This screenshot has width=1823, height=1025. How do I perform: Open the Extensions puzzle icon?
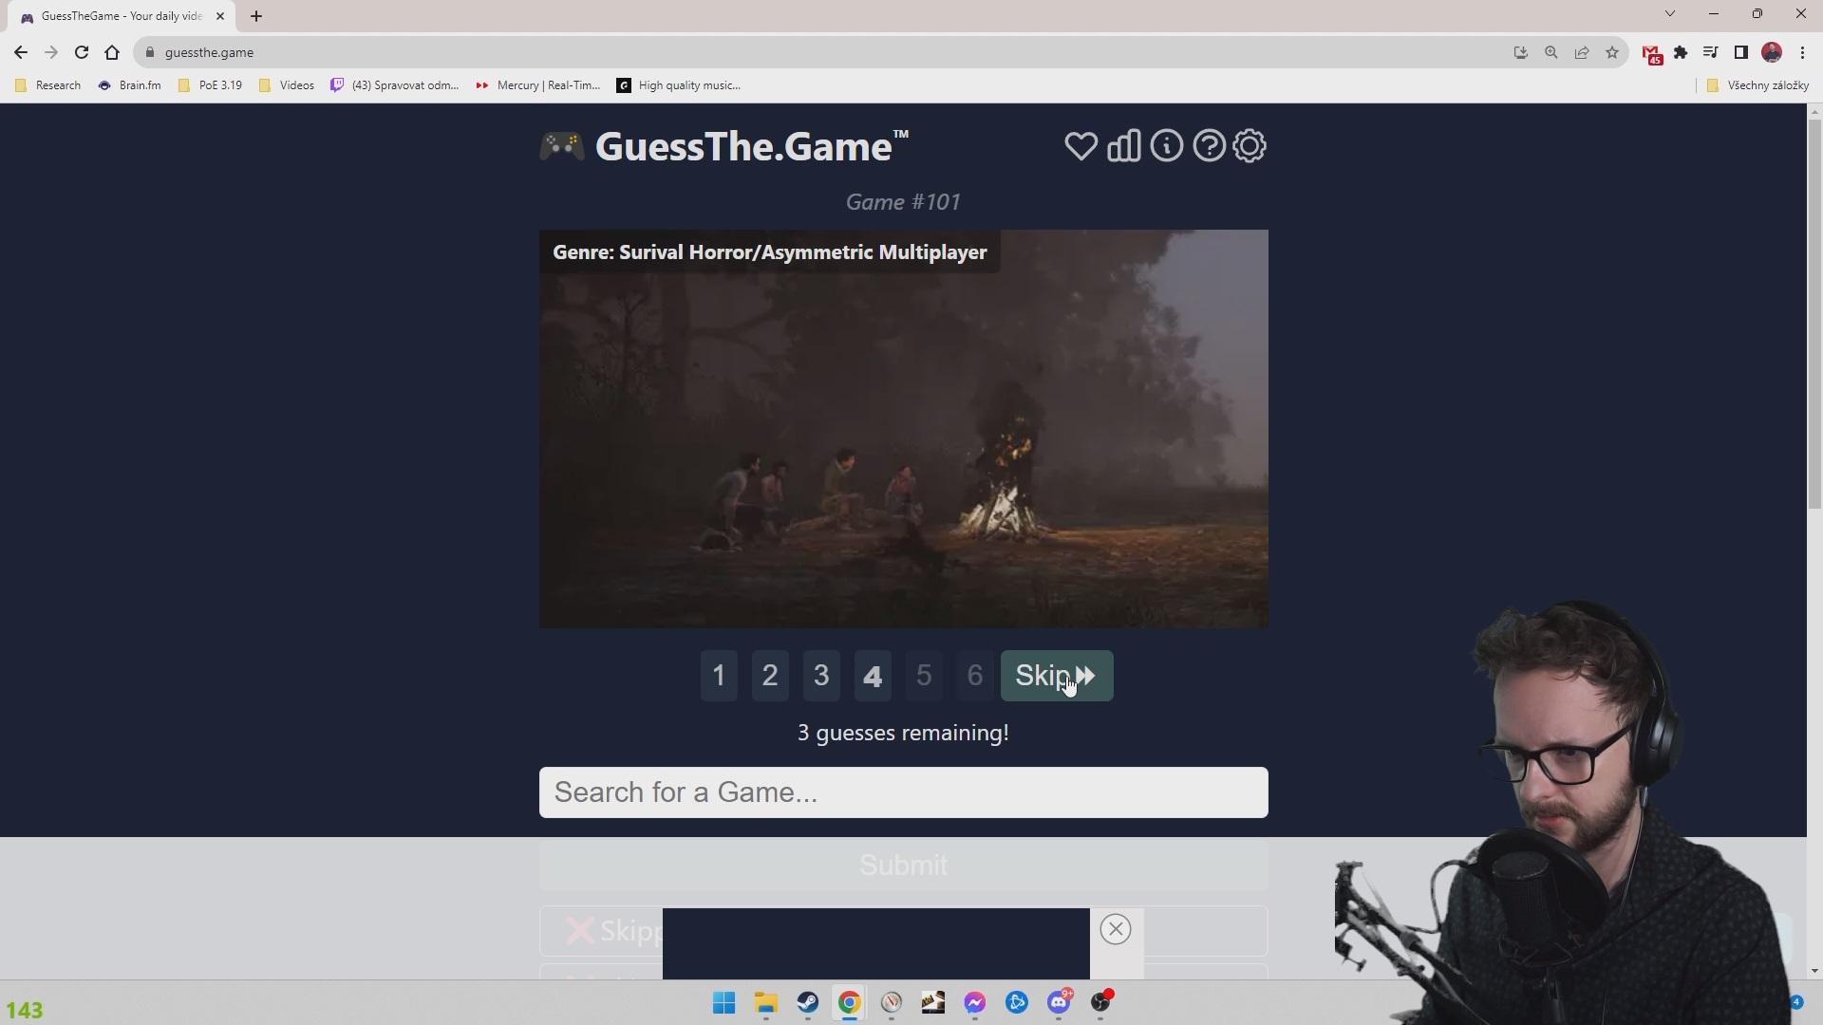point(1681,52)
